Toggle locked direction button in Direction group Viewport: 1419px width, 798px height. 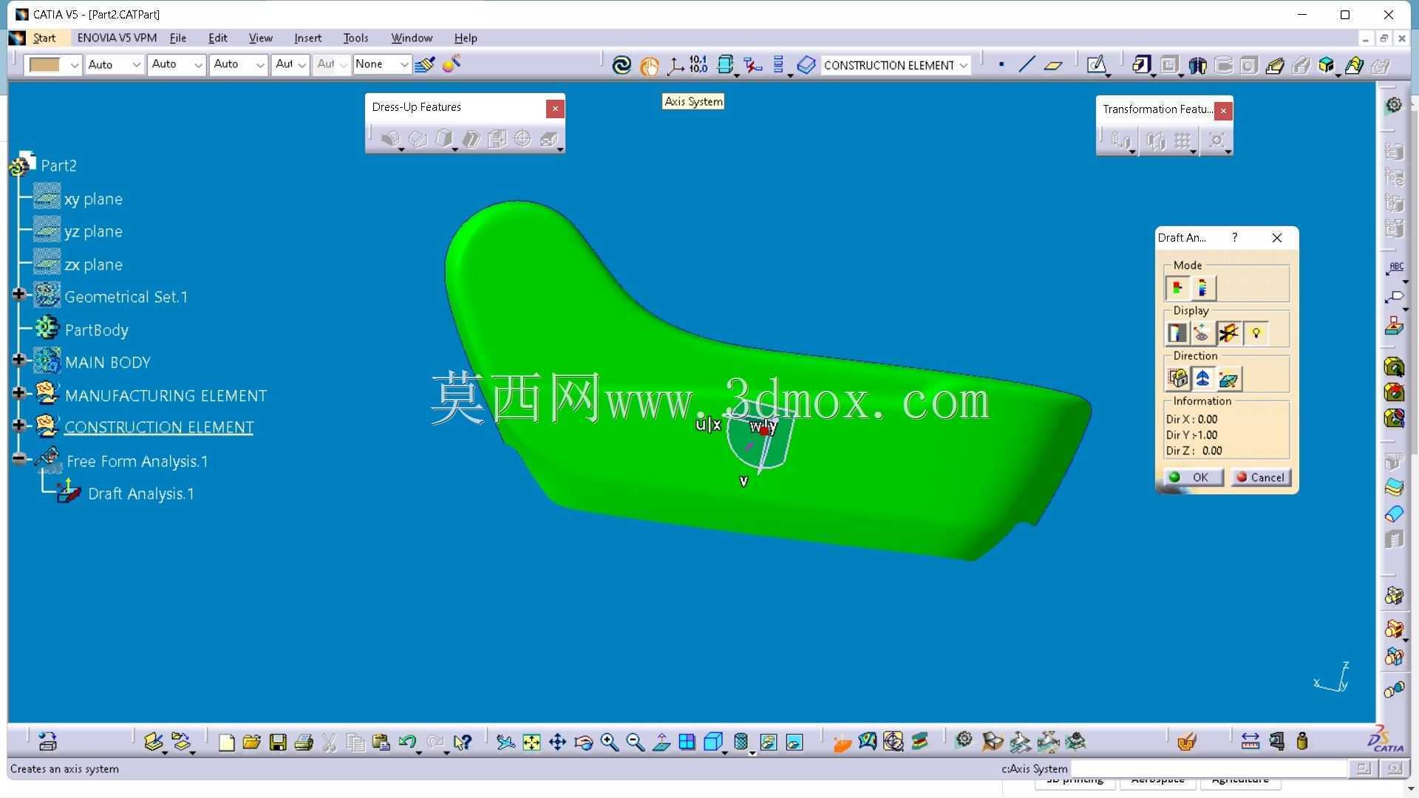point(1177,379)
